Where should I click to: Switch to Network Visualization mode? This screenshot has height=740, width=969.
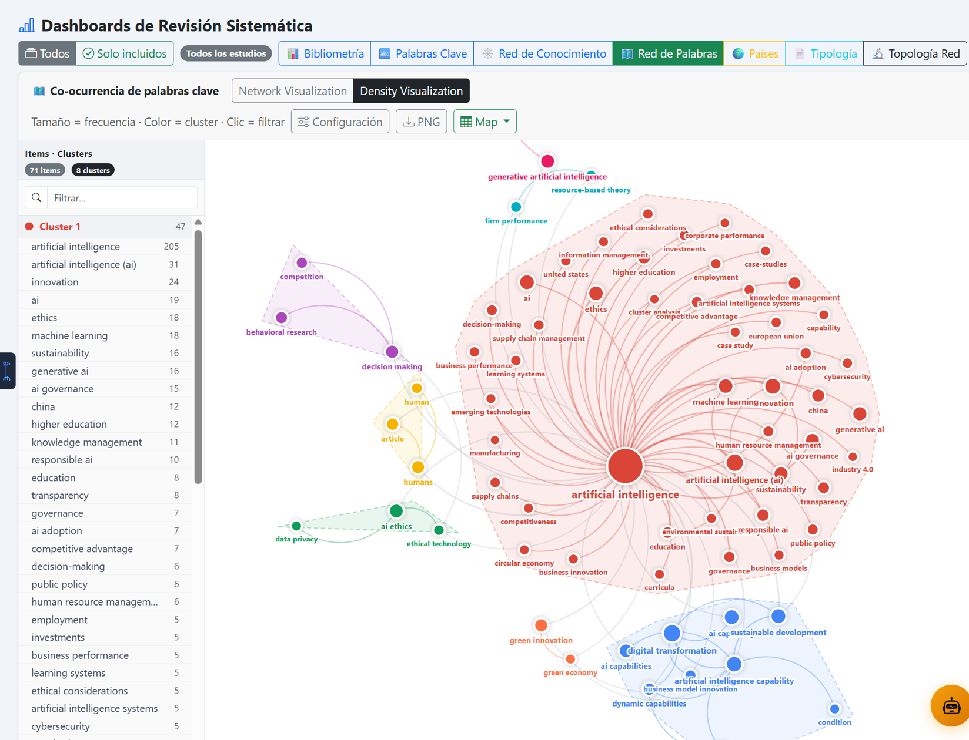coord(293,91)
